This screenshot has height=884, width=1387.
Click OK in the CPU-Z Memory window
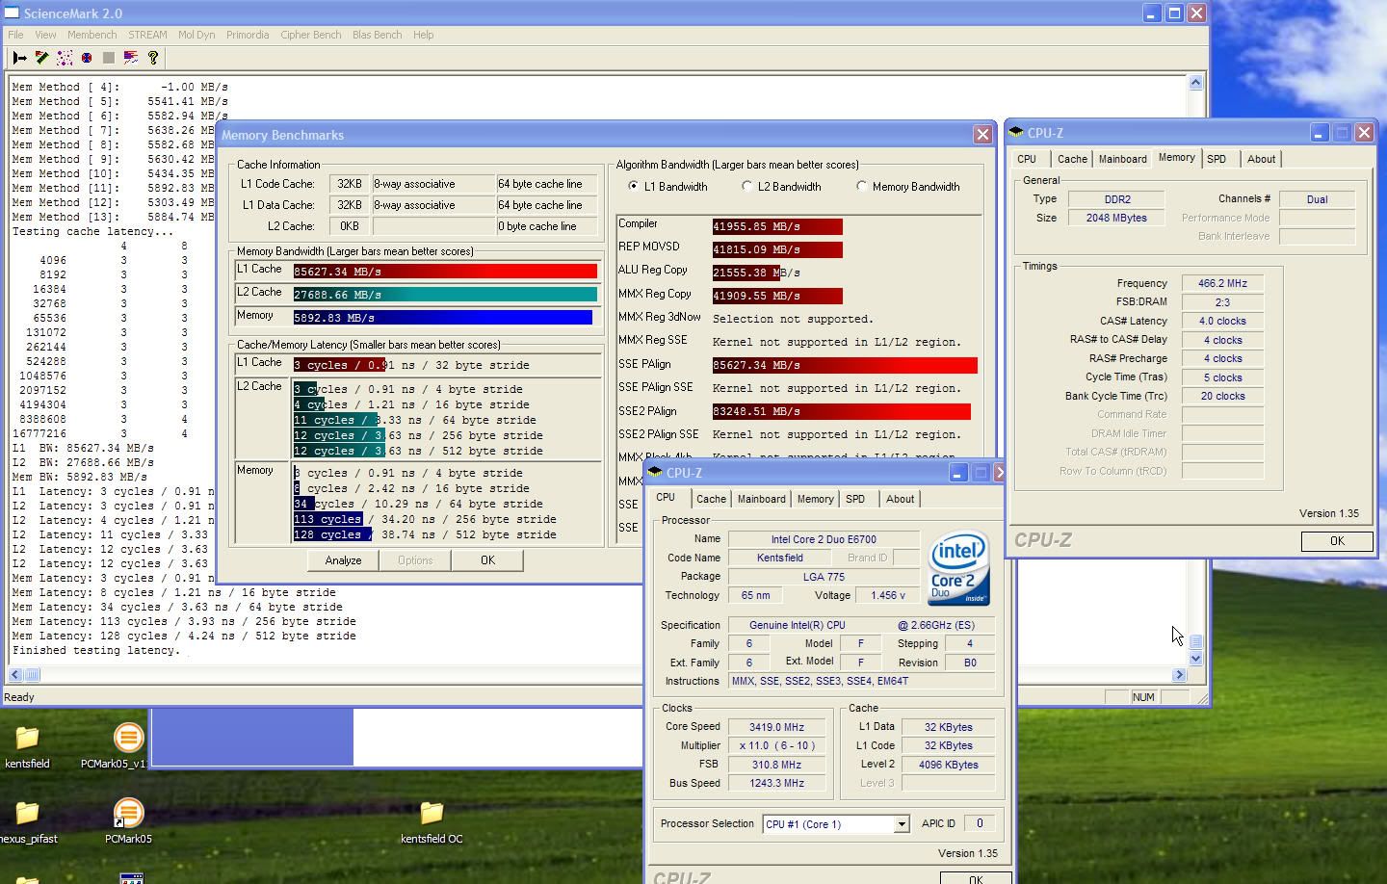pyautogui.click(x=1337, y=541)
